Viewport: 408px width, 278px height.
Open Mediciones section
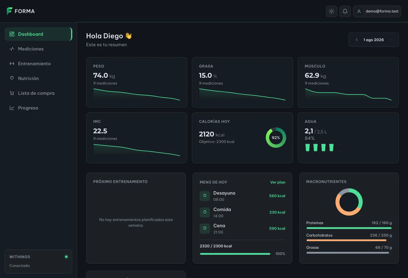38,49
